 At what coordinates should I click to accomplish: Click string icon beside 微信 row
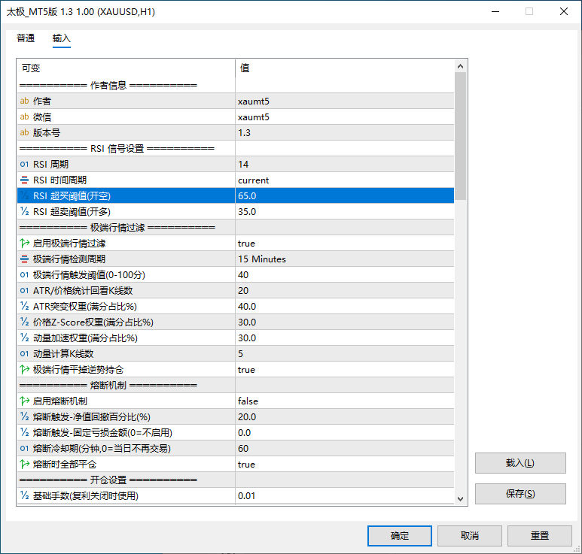[25, 117]
